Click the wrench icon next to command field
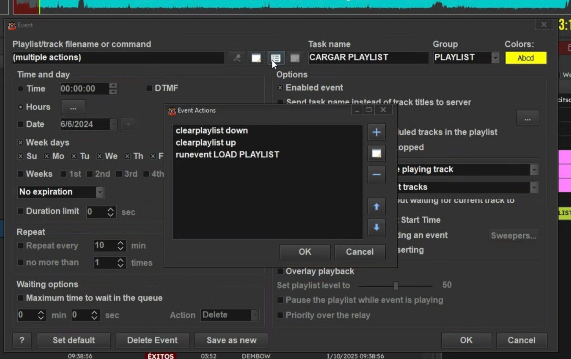 (237, 58)
